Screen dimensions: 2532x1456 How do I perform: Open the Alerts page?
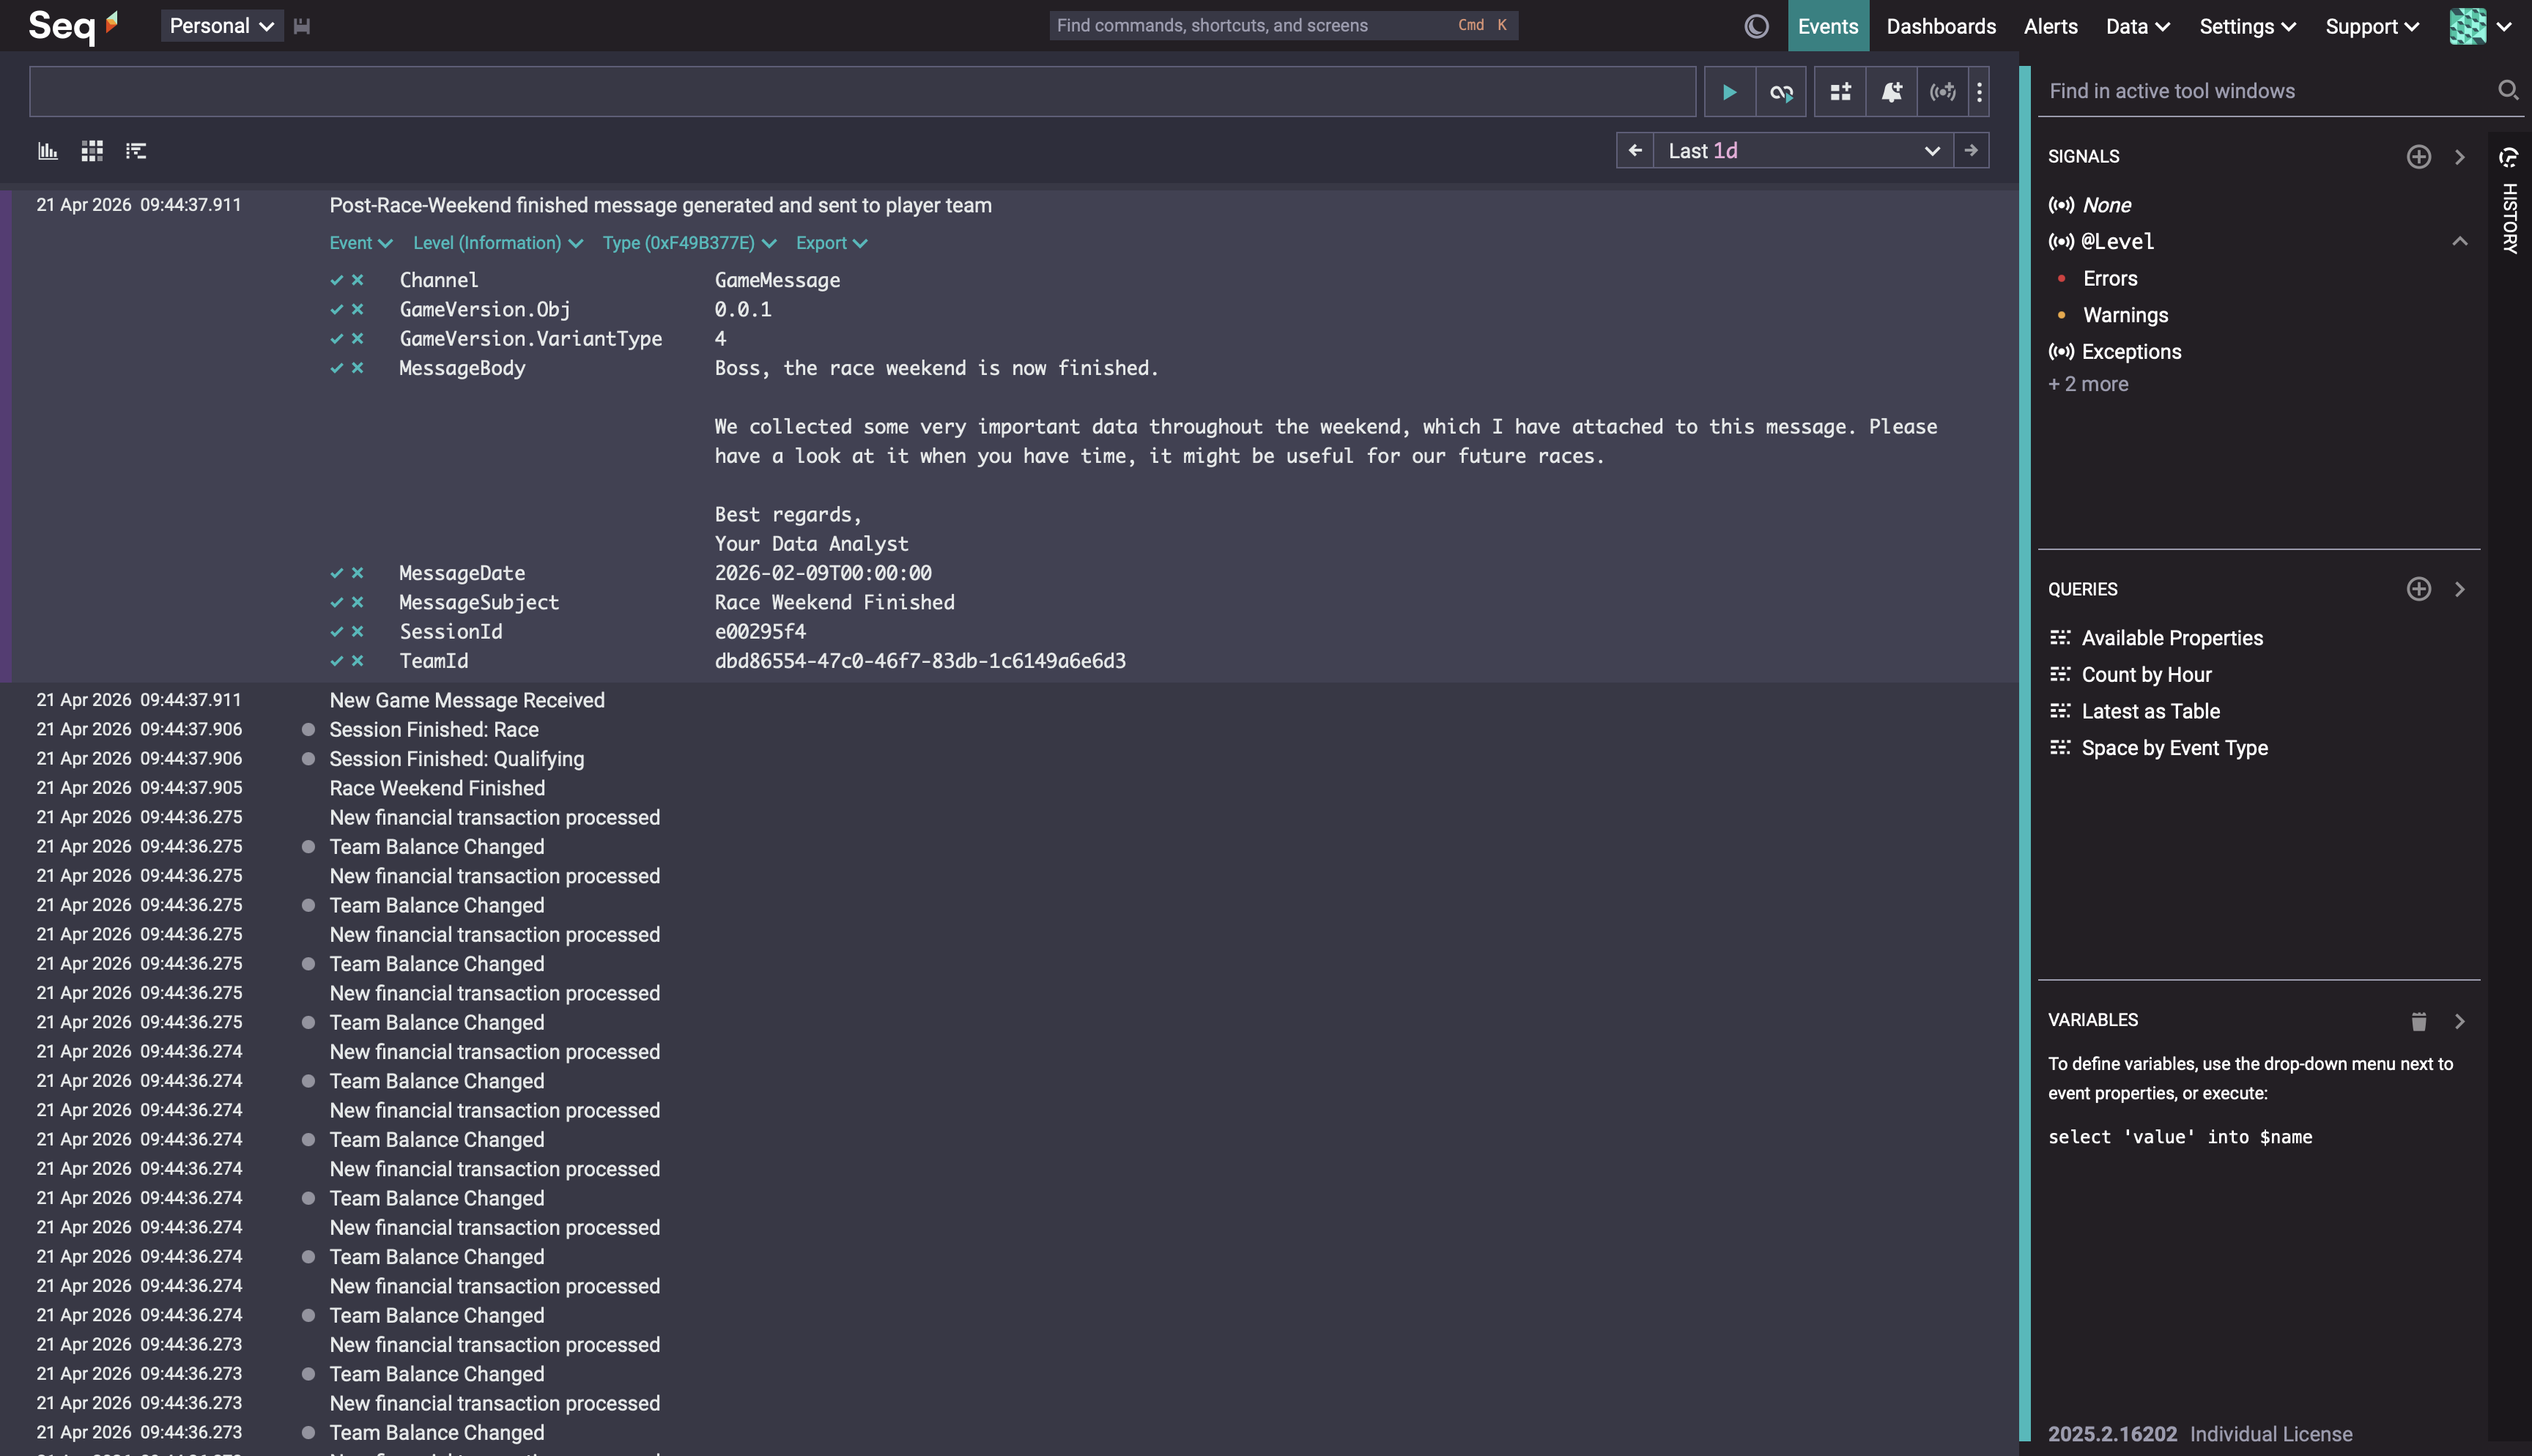point(2050,26)
